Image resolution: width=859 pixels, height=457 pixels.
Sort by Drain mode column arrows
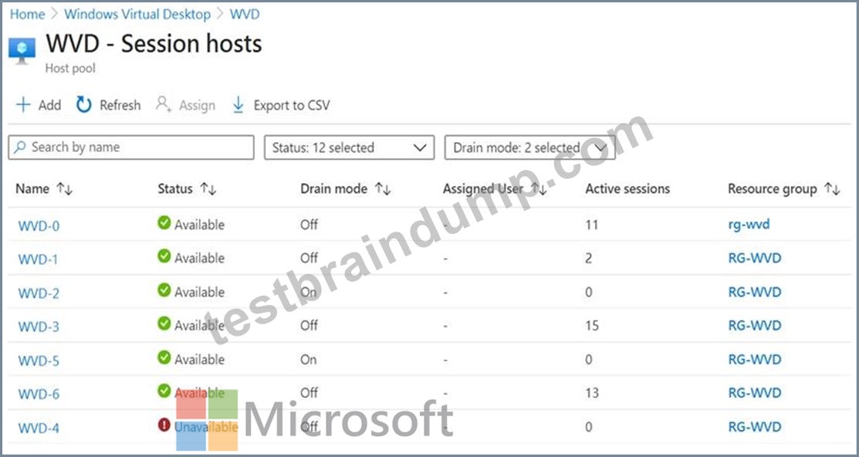click(382, 190)
